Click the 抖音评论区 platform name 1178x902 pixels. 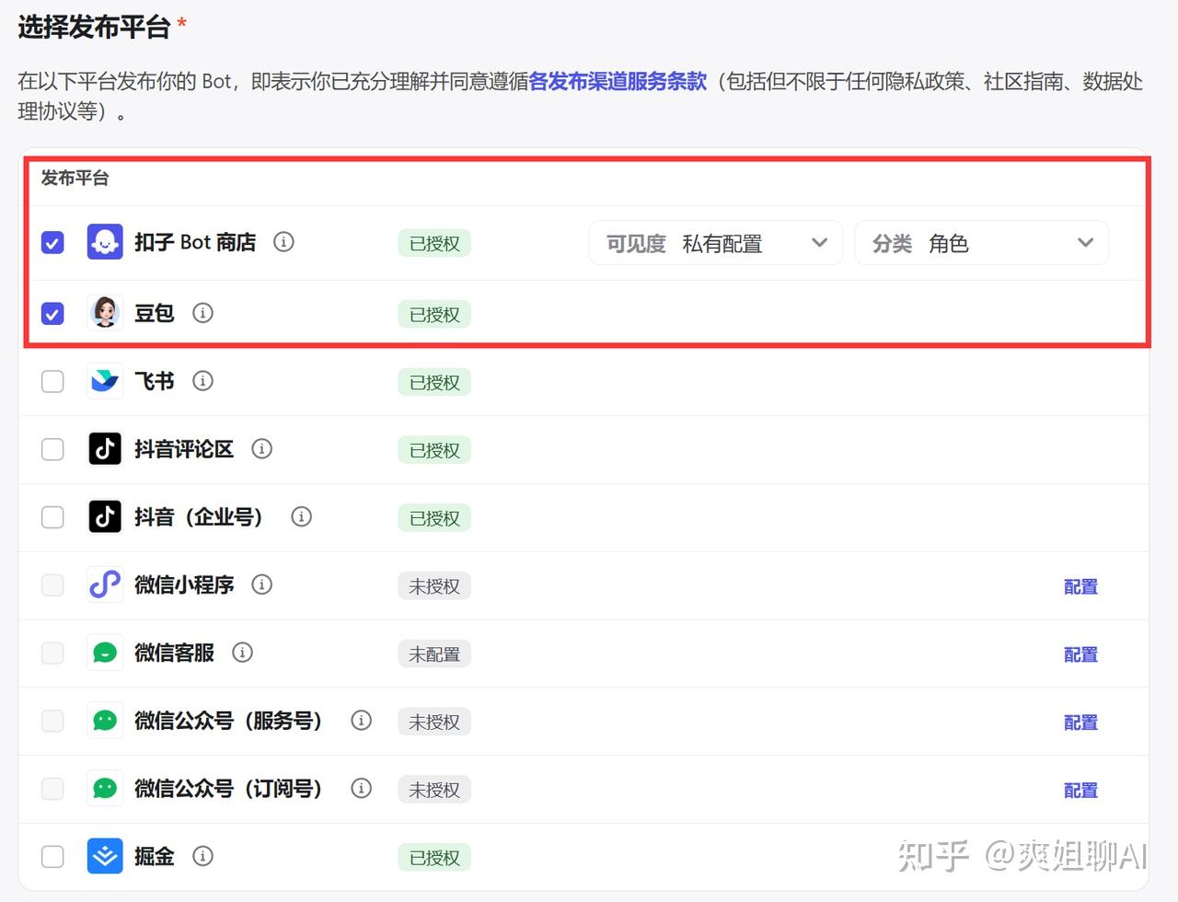(184, 449)
